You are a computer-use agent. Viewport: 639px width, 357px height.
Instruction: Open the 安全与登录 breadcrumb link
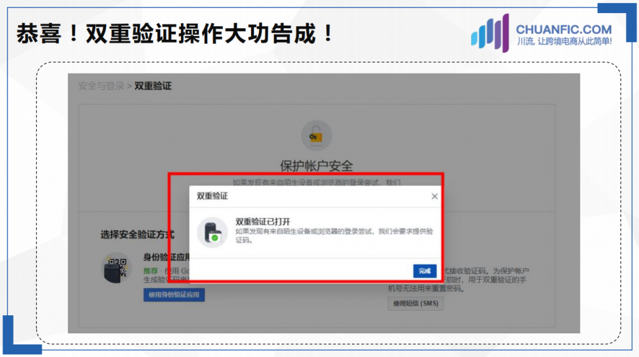tap(101, 86)
